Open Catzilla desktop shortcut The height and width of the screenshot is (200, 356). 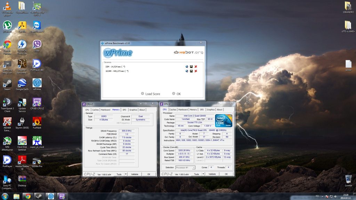pos(22,27)
